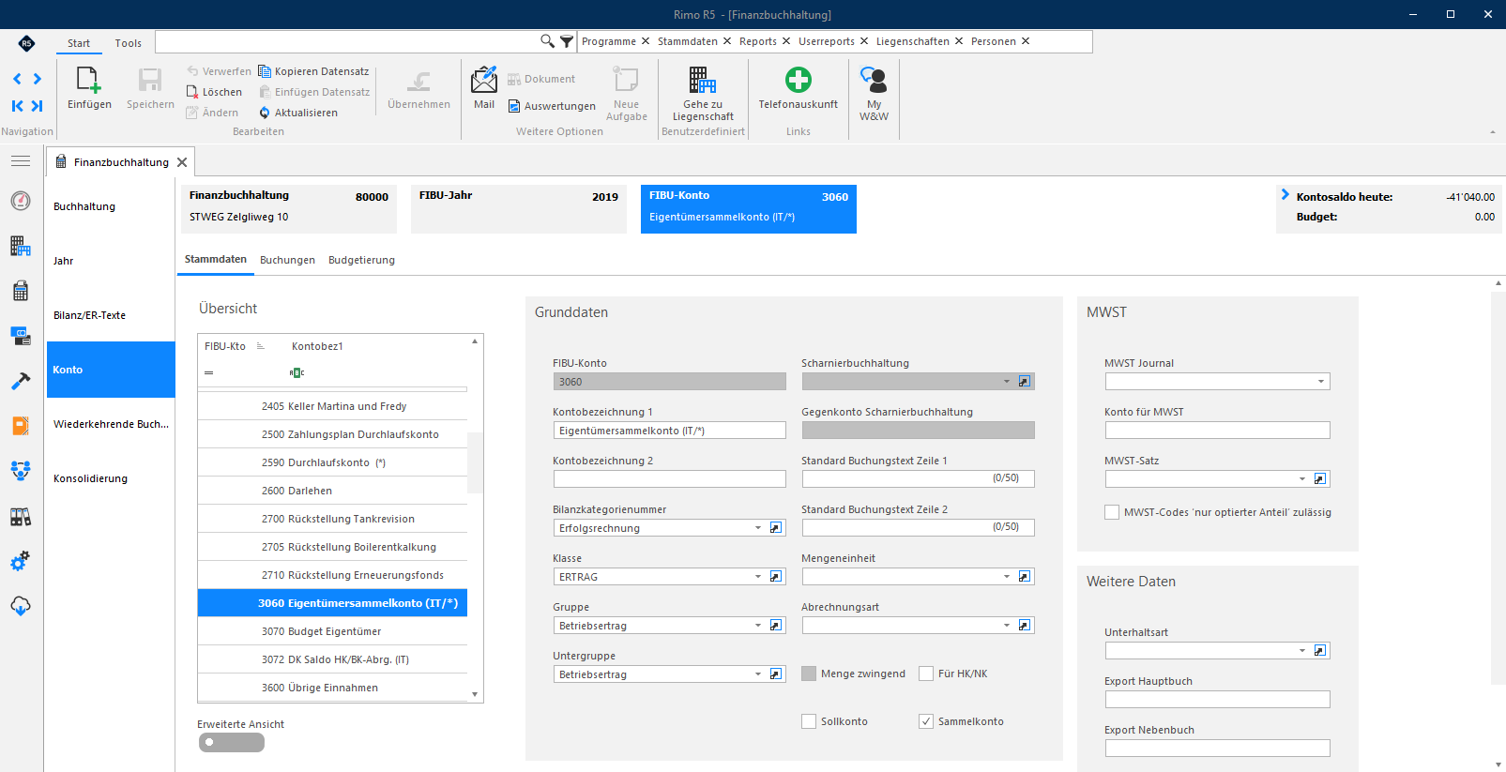Click the Telefonauskunft green plus icon
The height and width of the screenshot is (772, 1506).
tap(799, 80)
